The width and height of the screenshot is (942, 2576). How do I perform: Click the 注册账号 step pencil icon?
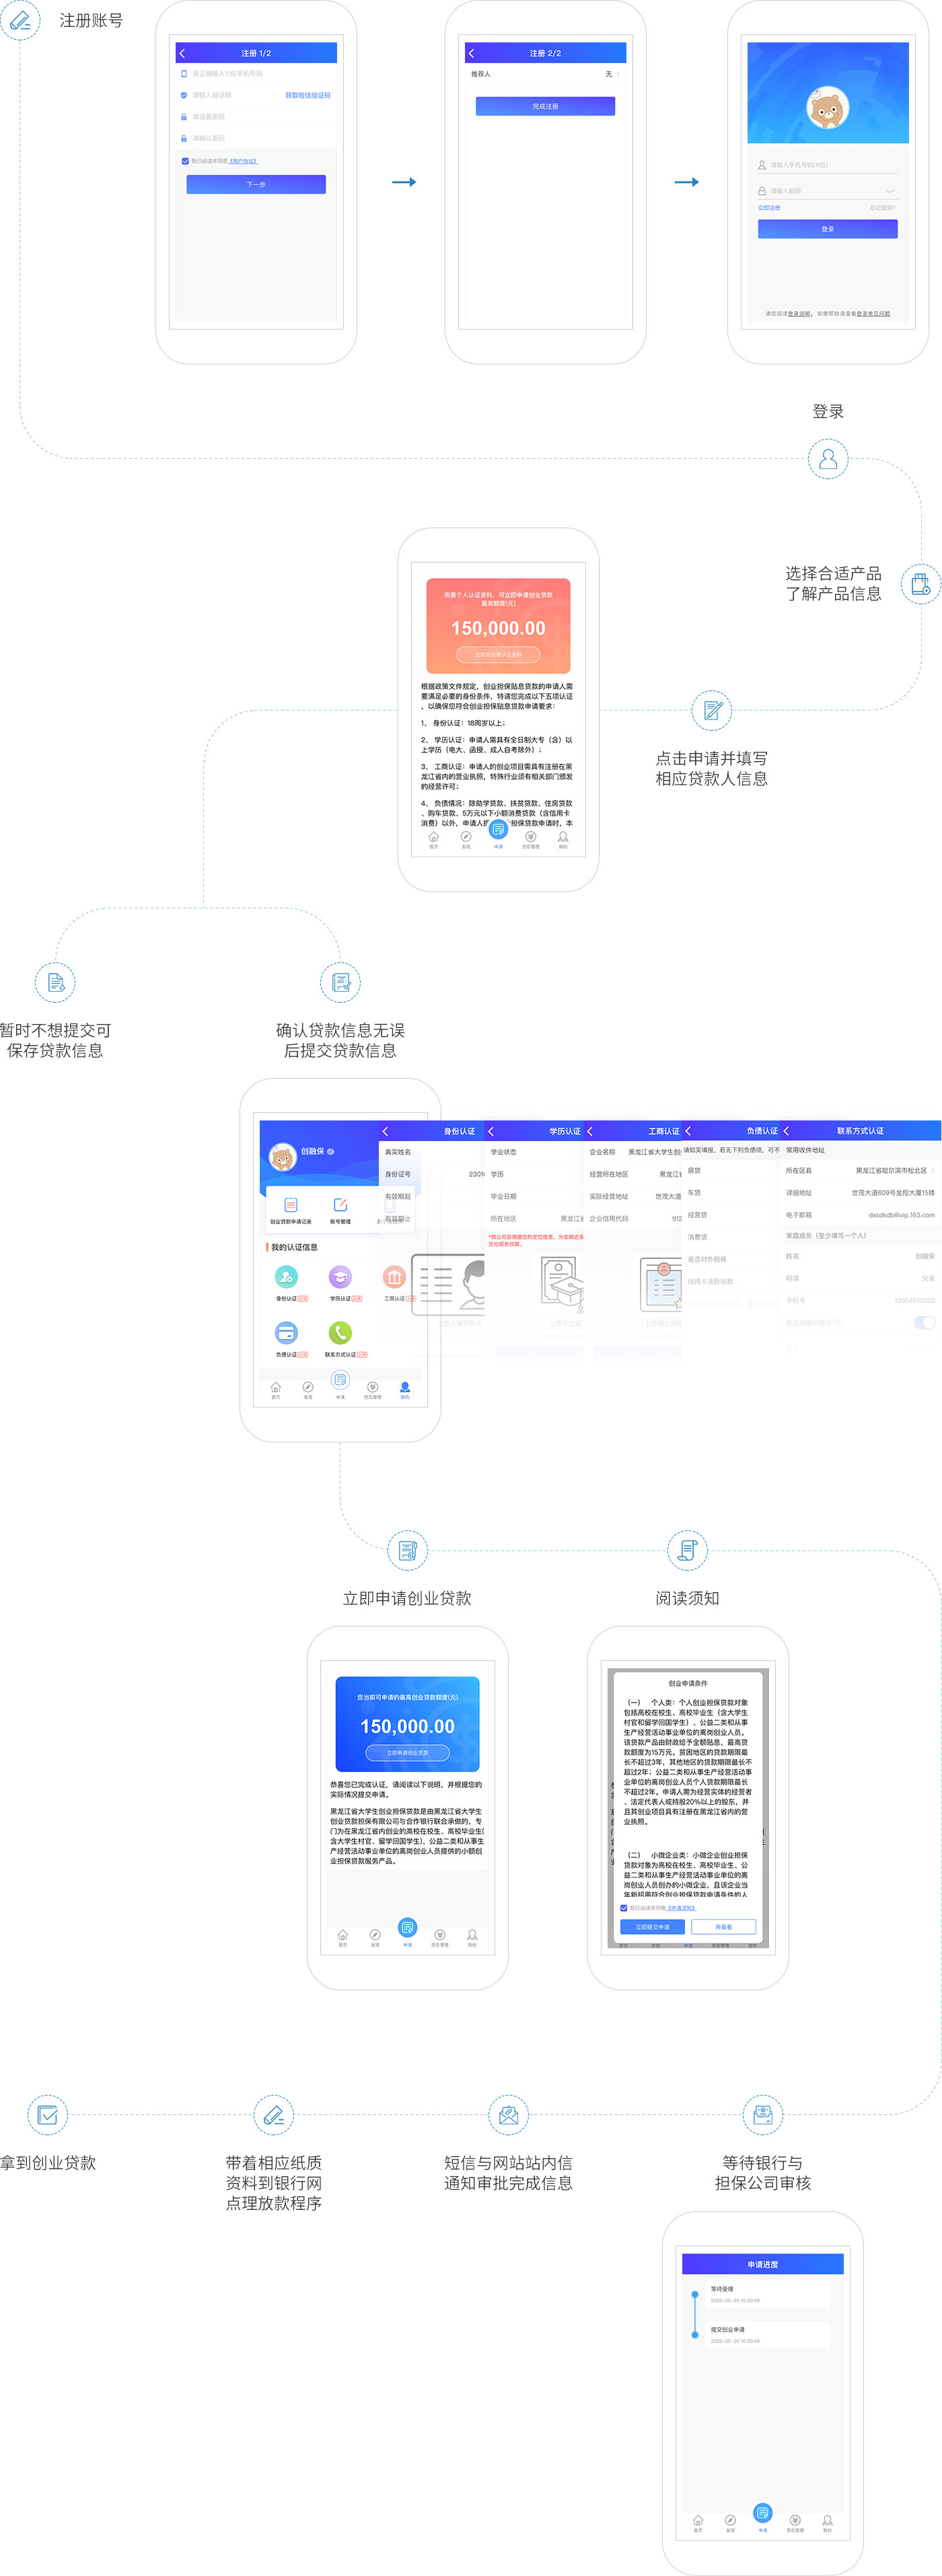tap(20, 19)
